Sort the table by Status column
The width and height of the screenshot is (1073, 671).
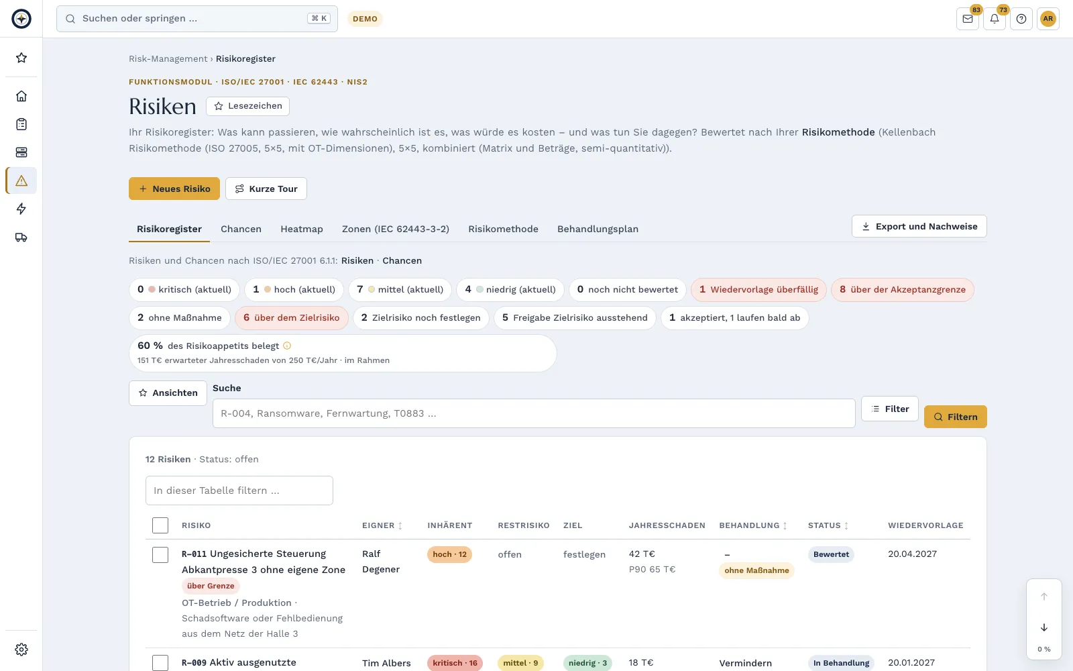(828, 525)
